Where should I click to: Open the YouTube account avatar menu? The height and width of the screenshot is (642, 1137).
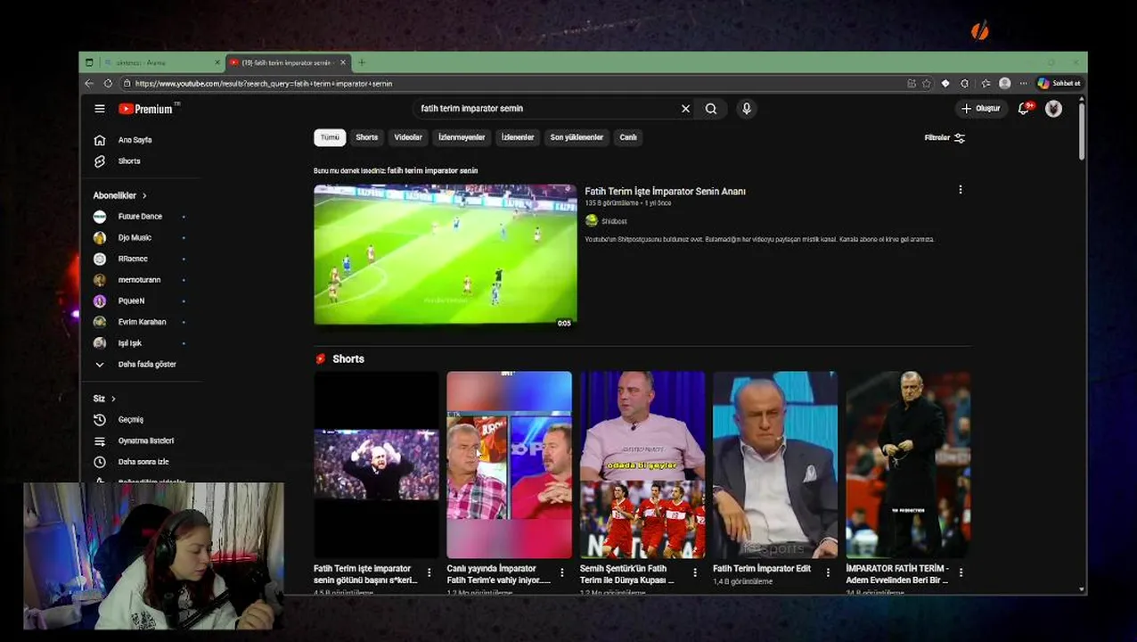tap(1053, 109)
